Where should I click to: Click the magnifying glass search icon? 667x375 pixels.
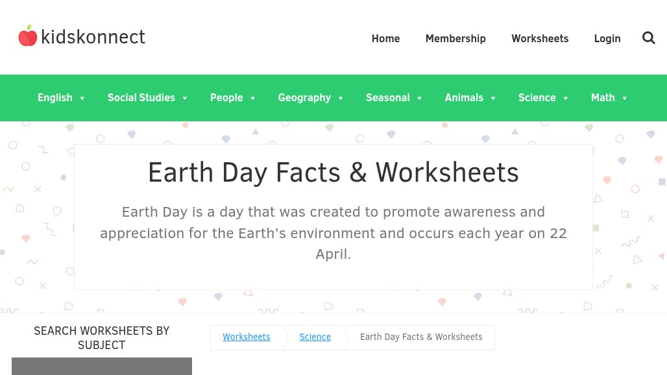coord(648,38)
